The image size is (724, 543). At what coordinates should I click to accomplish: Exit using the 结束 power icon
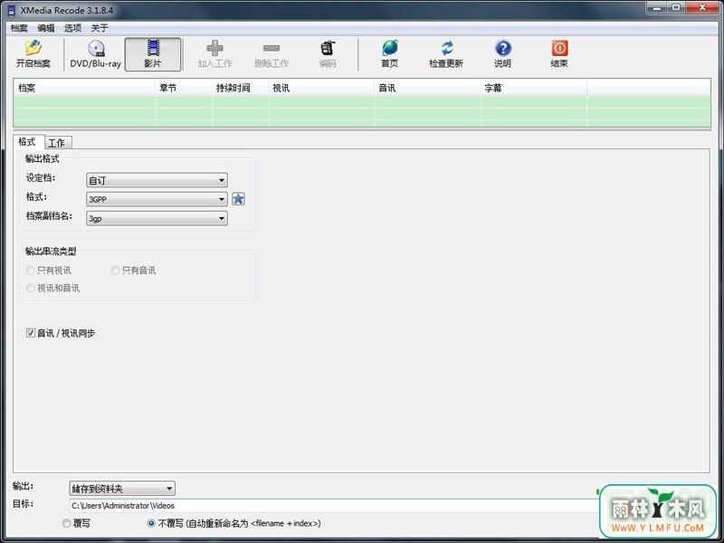[x=559, y=54]
